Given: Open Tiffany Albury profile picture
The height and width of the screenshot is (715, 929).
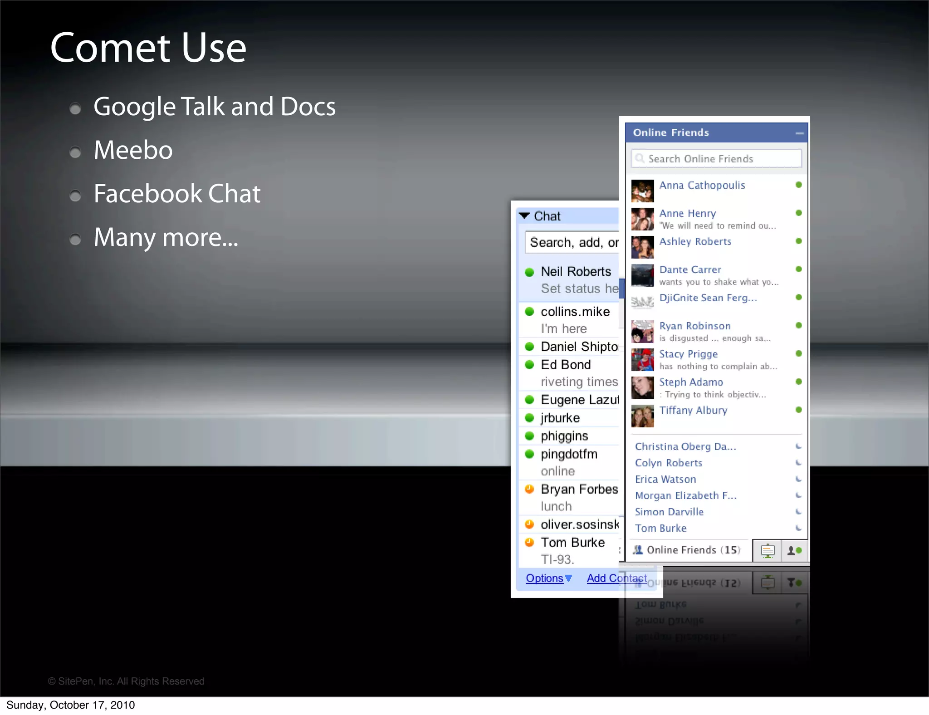Looking at the screenshot, I should tap(642, 416).
